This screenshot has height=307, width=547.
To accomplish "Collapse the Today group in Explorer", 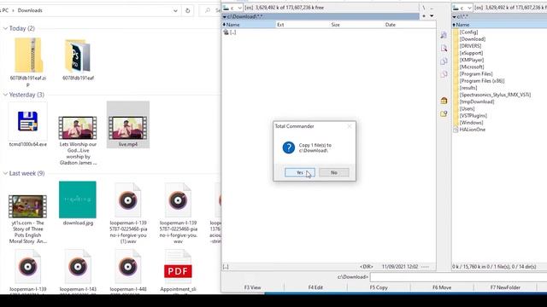I will pyautogui.click(x=5, y=28).
